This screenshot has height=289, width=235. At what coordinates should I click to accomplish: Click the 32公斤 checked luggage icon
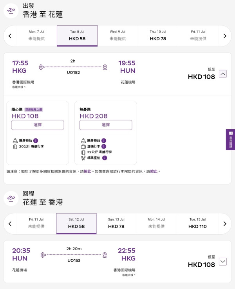(x=83, y=152)
